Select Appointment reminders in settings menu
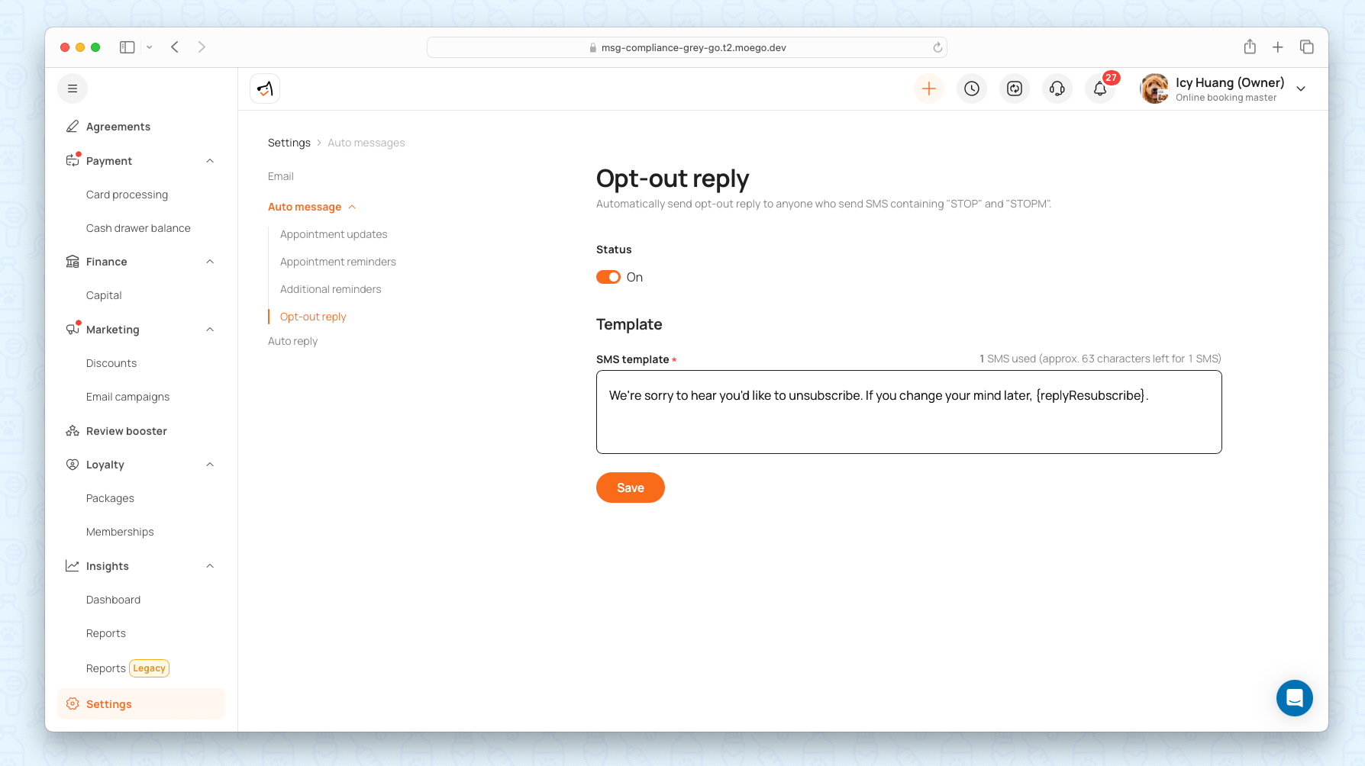1365x766 pixels. (337, 262)
